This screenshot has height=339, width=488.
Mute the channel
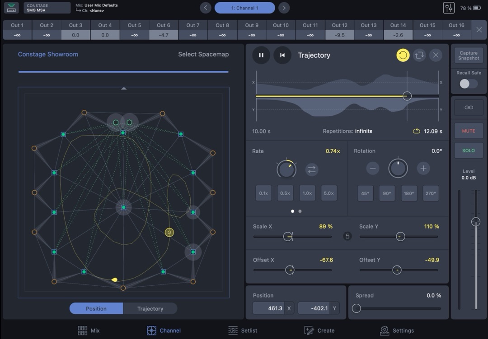(x=469, y=131)
